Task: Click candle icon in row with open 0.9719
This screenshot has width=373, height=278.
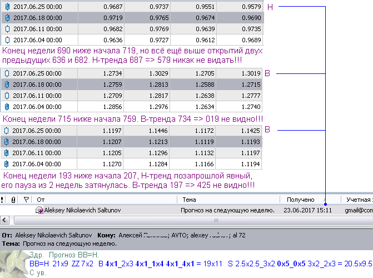Action: click(x=7, y=18)
